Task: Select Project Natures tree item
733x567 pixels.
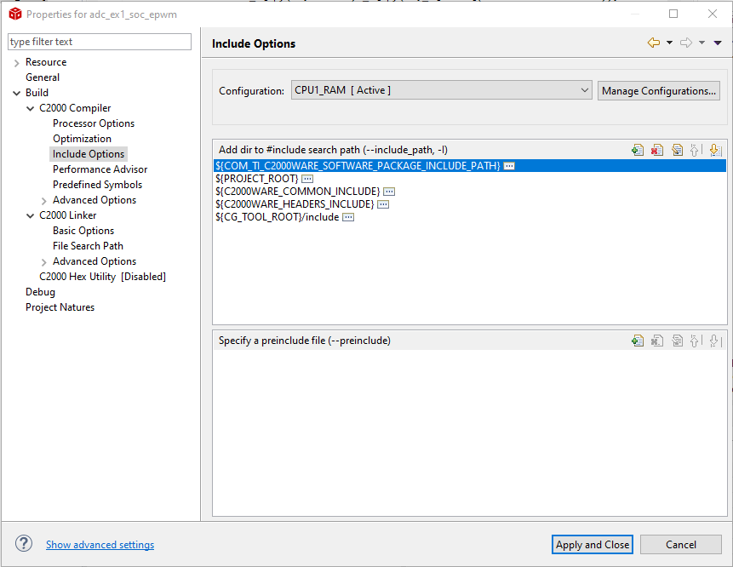Action: coord(60,307)
